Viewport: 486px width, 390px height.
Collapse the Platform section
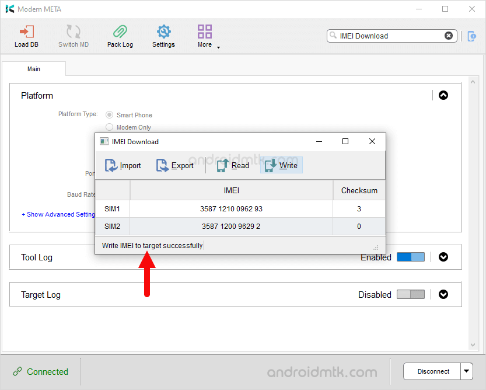pos(443,95)
